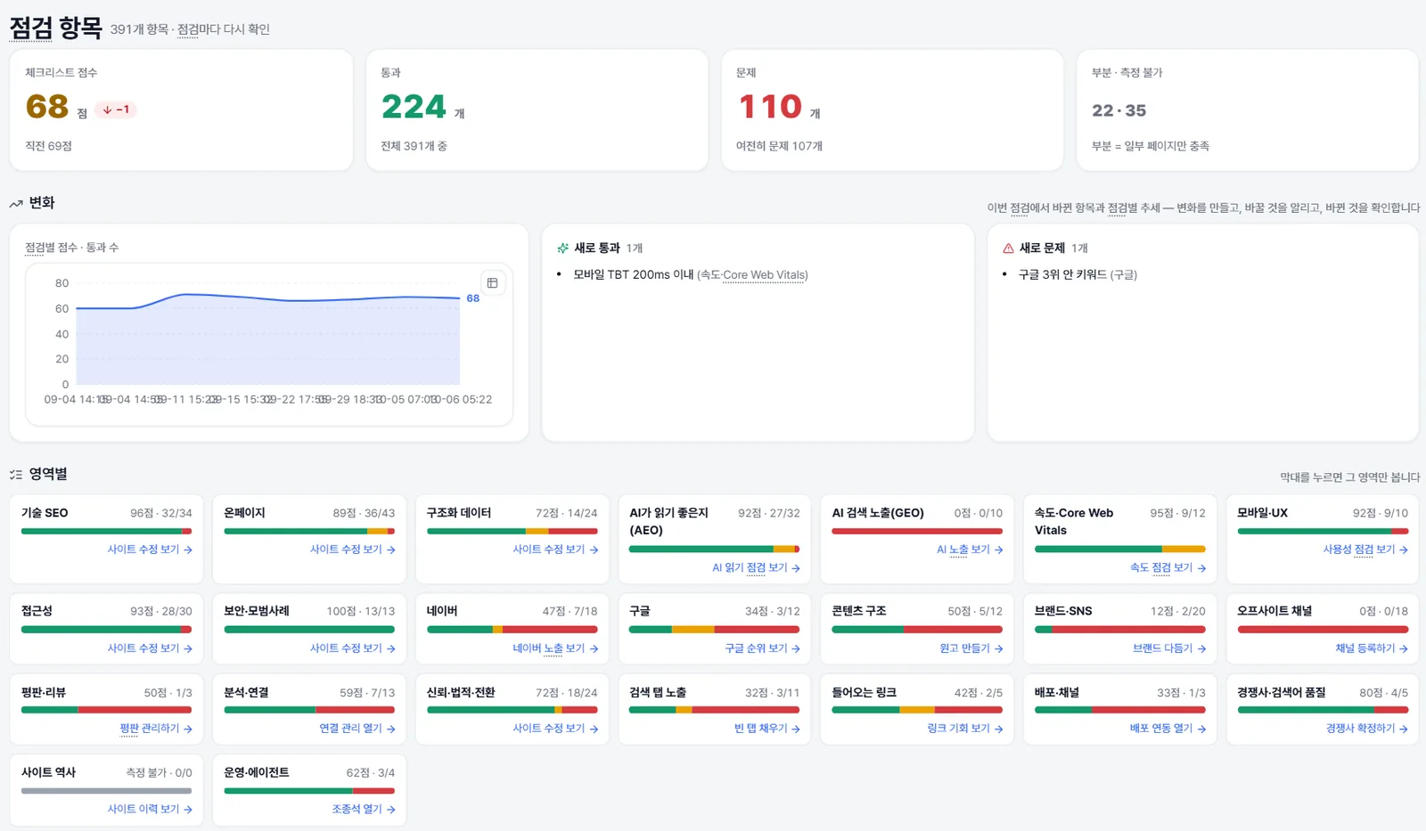Viewport: 1426px width, 831px height.
Task: Click the sparkle icon next to 새로 통과
Action: point(562,248)
